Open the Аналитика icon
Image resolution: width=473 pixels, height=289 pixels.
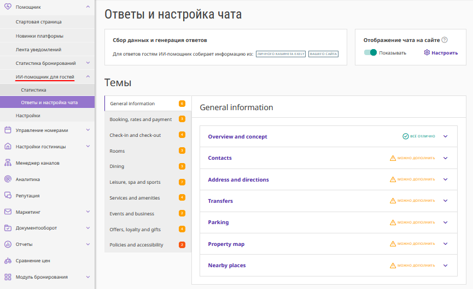pyautogui.click(x=8, y=179)
